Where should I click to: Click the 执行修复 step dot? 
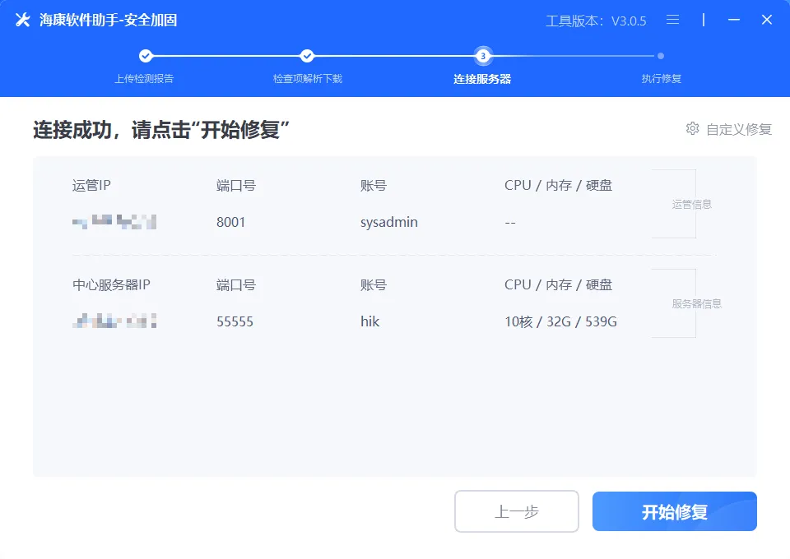661,56
